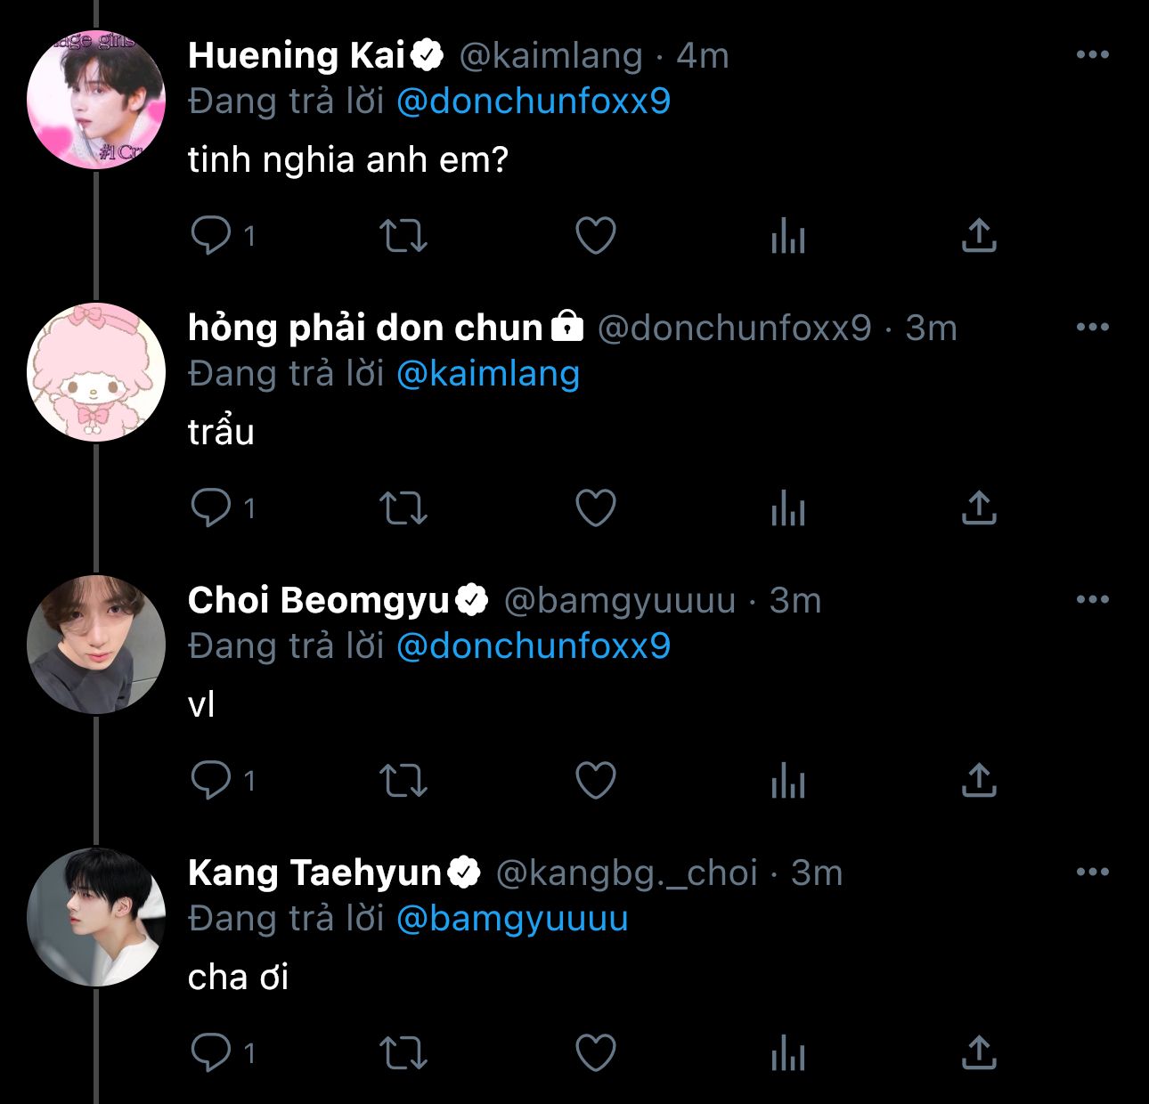1149x1104 pixels.
Task: Click Kang Taehyun's display name
Action: pyautogui.click(x=314, y=873)
